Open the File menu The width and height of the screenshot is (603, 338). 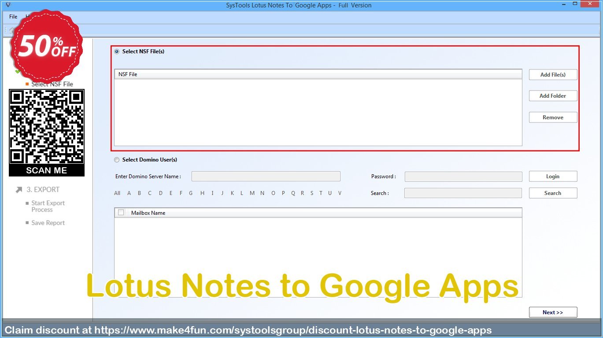[x=13, y=17]
